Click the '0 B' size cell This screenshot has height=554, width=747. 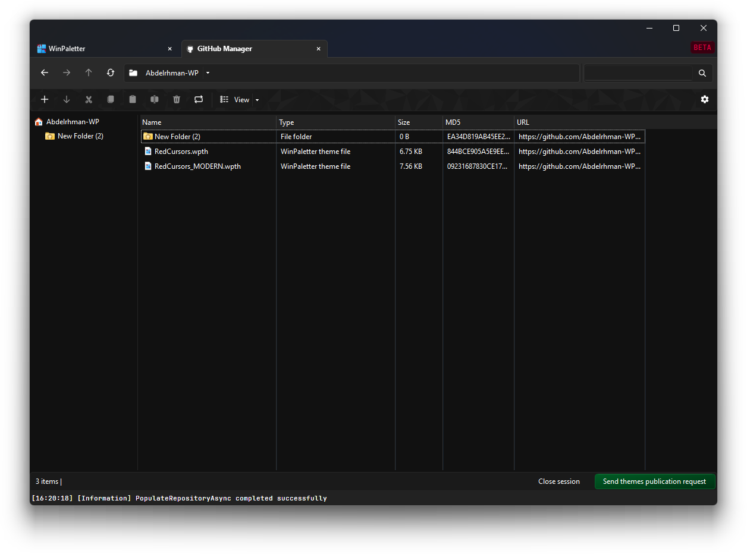point(404,137)
